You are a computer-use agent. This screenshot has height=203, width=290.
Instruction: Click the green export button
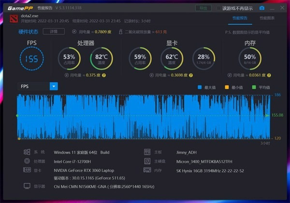[203, 8]
